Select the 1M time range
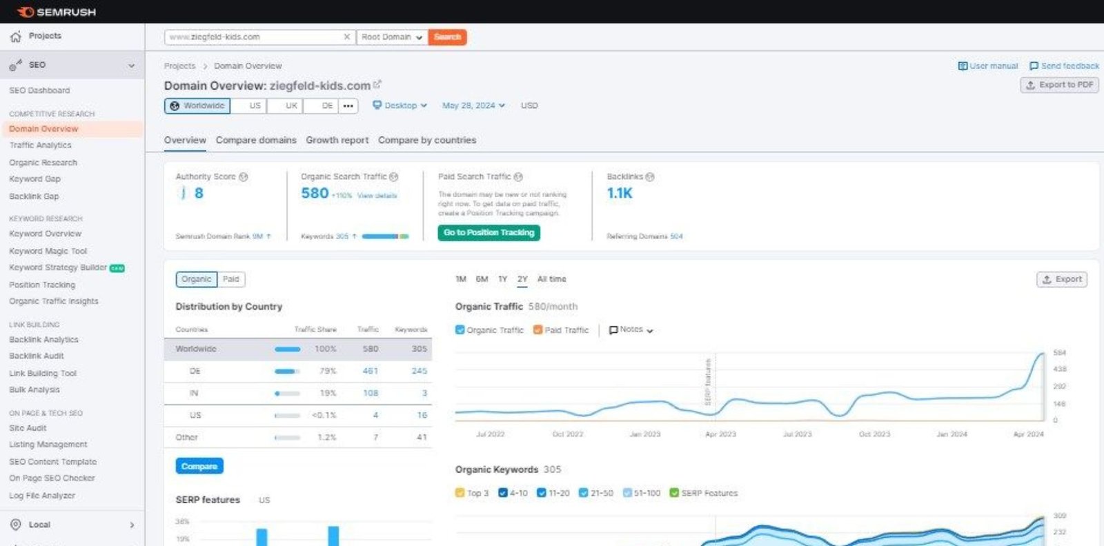1104x546 pixels. pyautogui.click(x=461, y=279)
